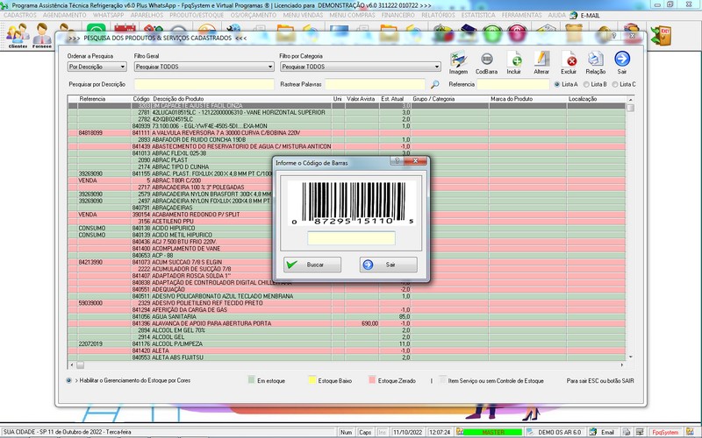The height and width of the screenshot is (438, 702).
Task: Click network computer icon in status bar
Action: pos(641,432)
